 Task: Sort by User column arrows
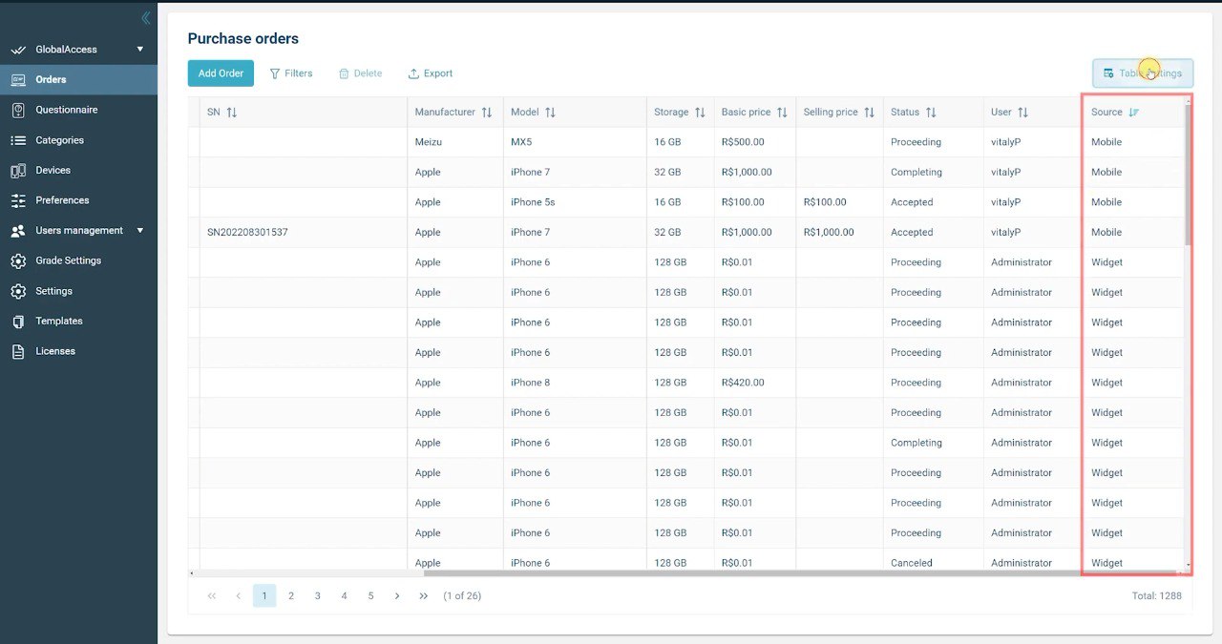tap(1022, 113)
